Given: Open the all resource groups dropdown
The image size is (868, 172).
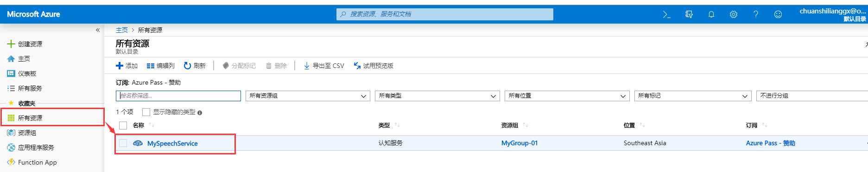Looking at the screenshot, I should pos(308,96).
